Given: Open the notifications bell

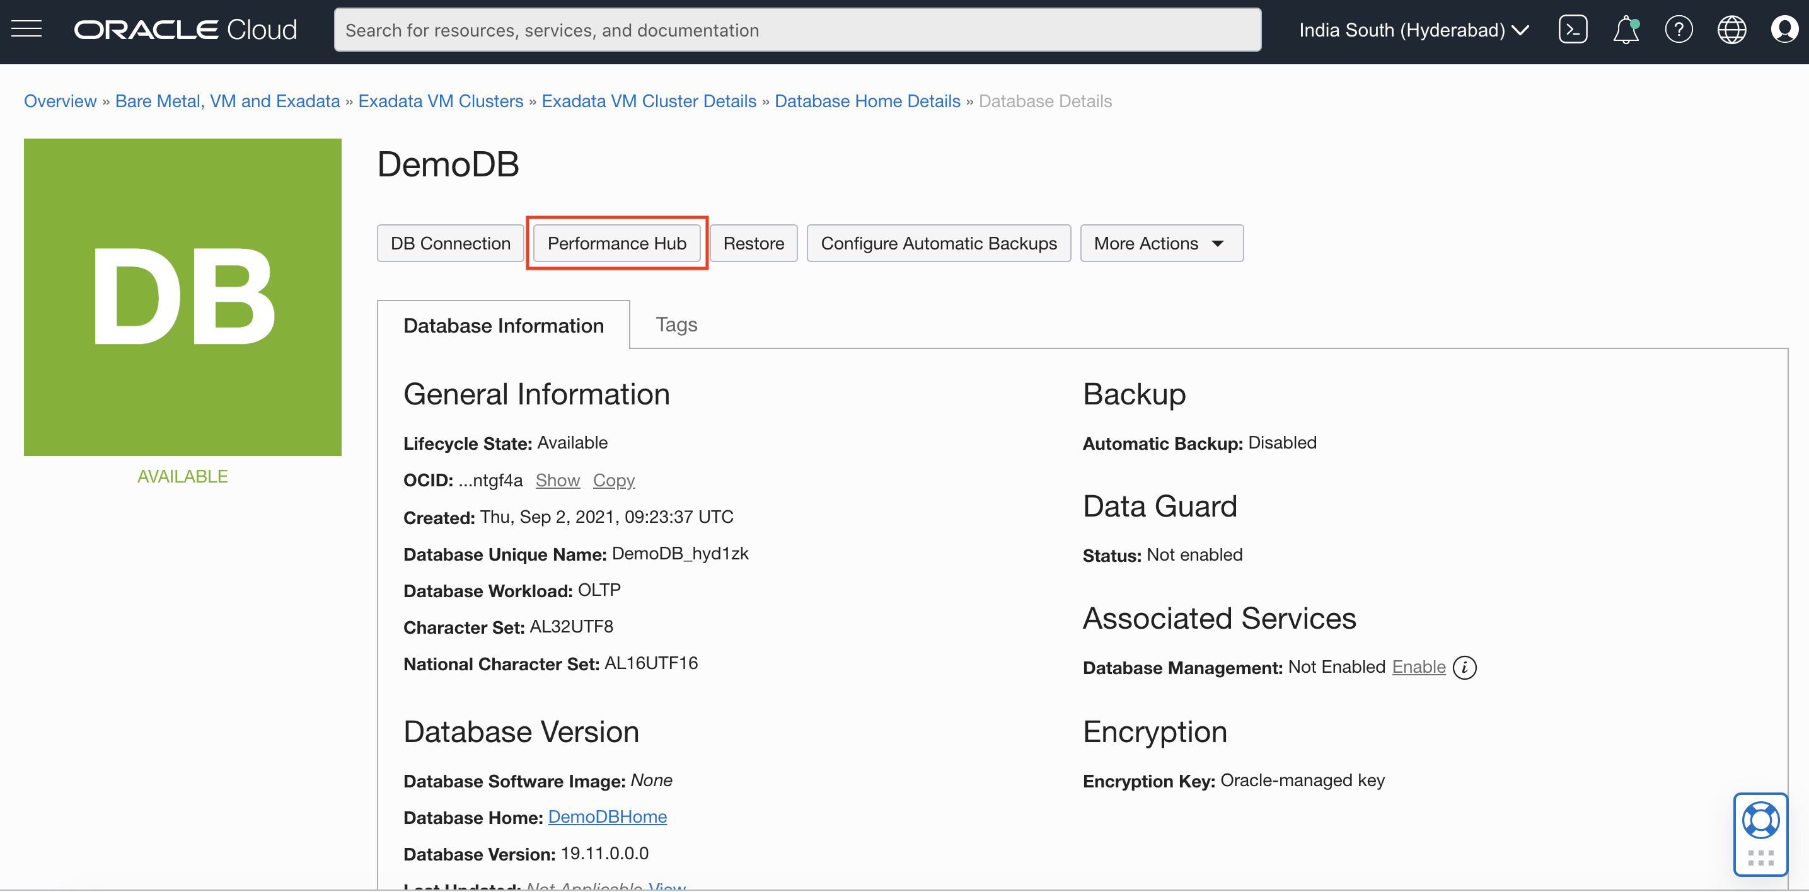Looking at the screenshot, I should point(1625,30).
